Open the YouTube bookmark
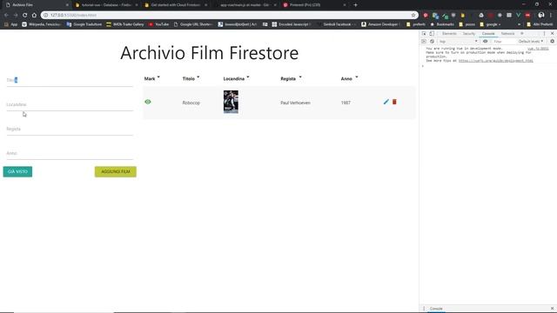This screenshot has height=313, width=557. coord(158,24)
